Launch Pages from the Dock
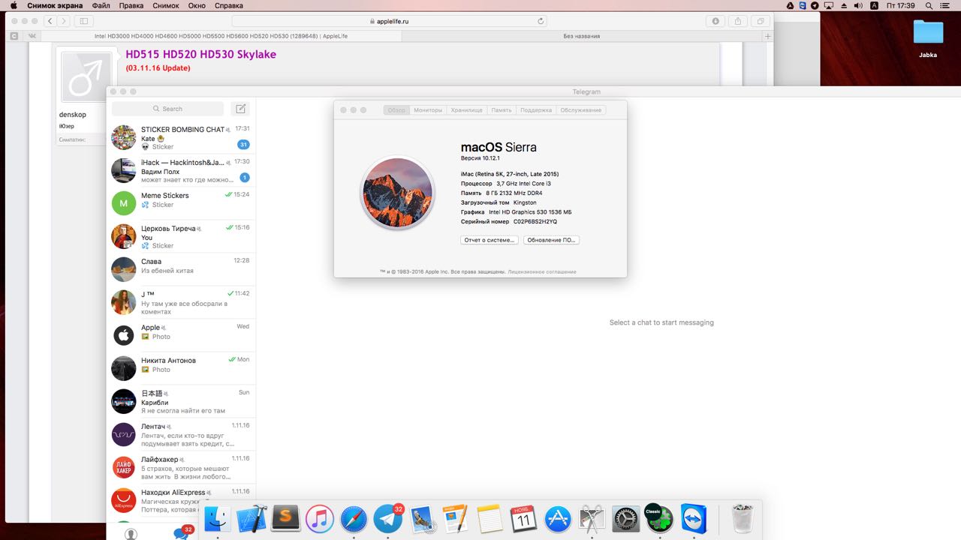961x540 pixels. [456, 518]
